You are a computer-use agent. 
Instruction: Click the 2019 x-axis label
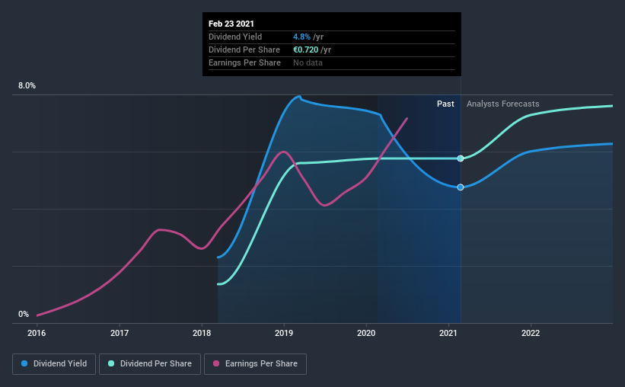tap(284, 333)
